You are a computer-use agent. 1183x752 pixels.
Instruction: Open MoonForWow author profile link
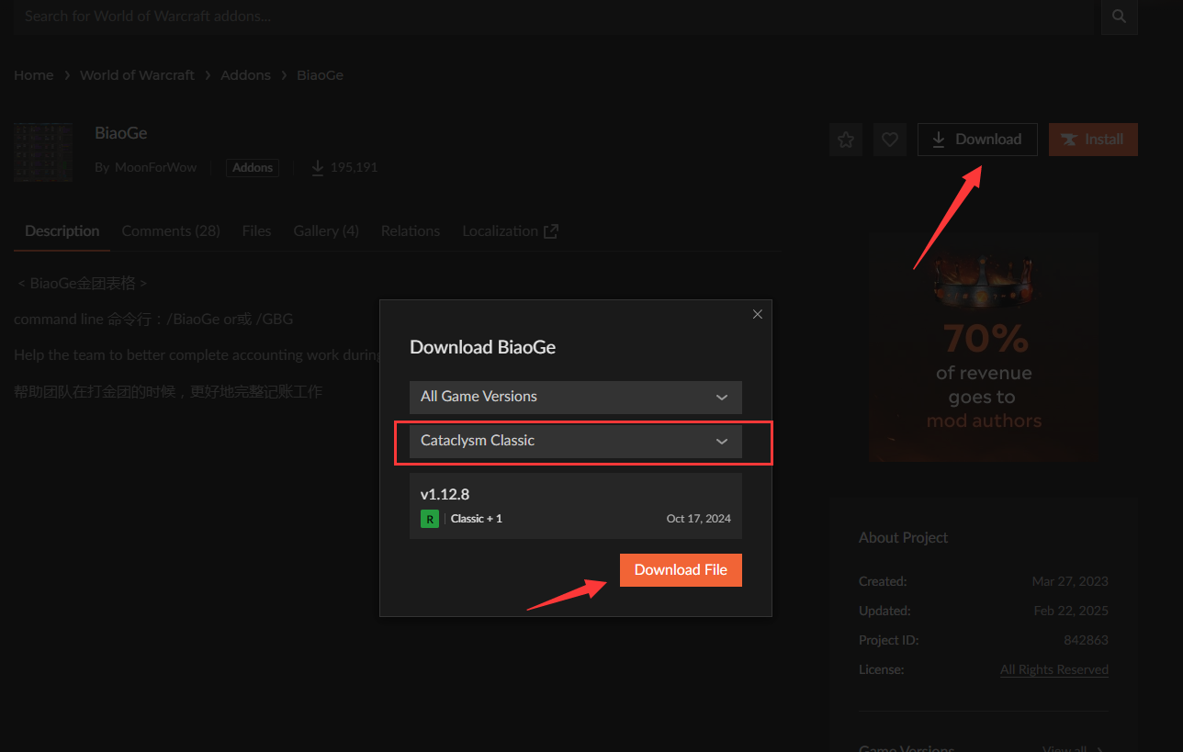tap(155, 168)
